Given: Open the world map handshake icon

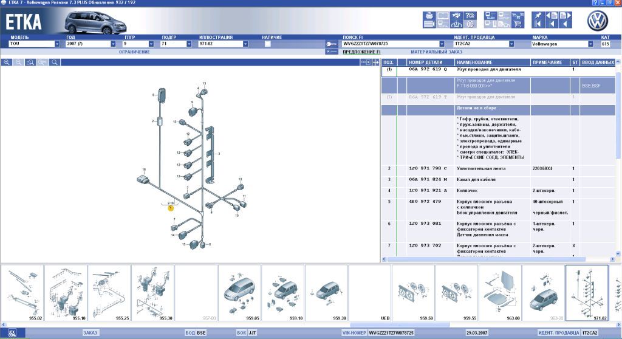Looking at the screenshot, I should coord(457,15).
